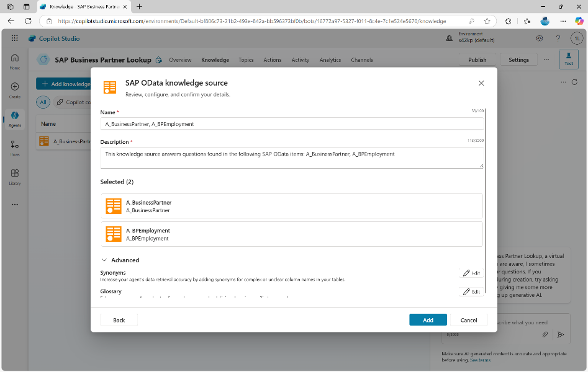Reload the browser page
Image resolution: width=588 pixels, height=372 pixels.
coord(28,21)
